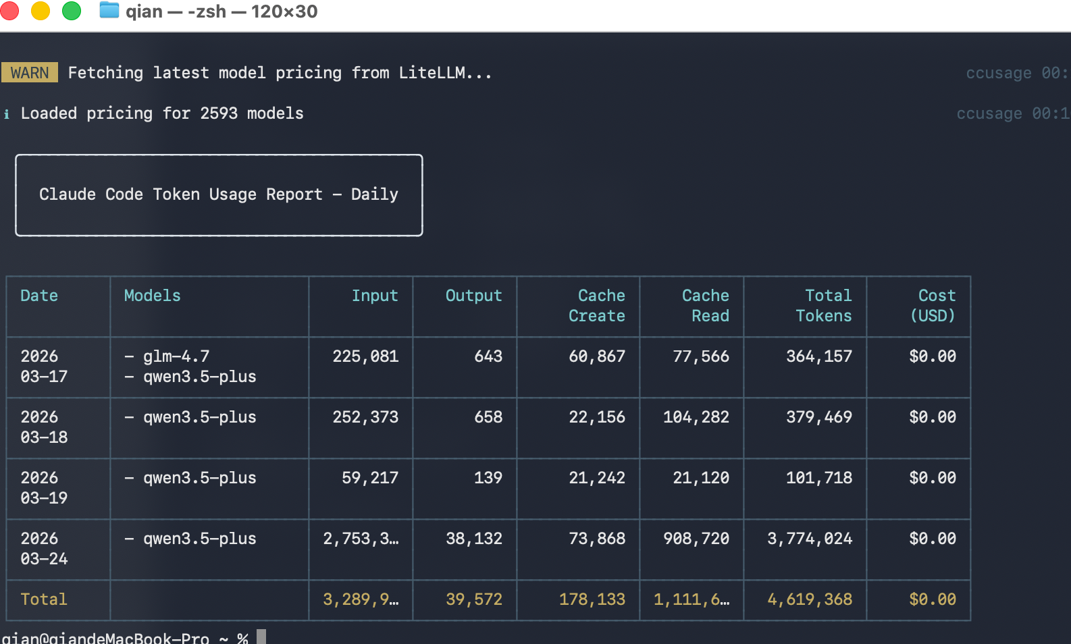Click the cache read value '21,120'
This screenshot has height=644, width=1071.
click(701, 478)
